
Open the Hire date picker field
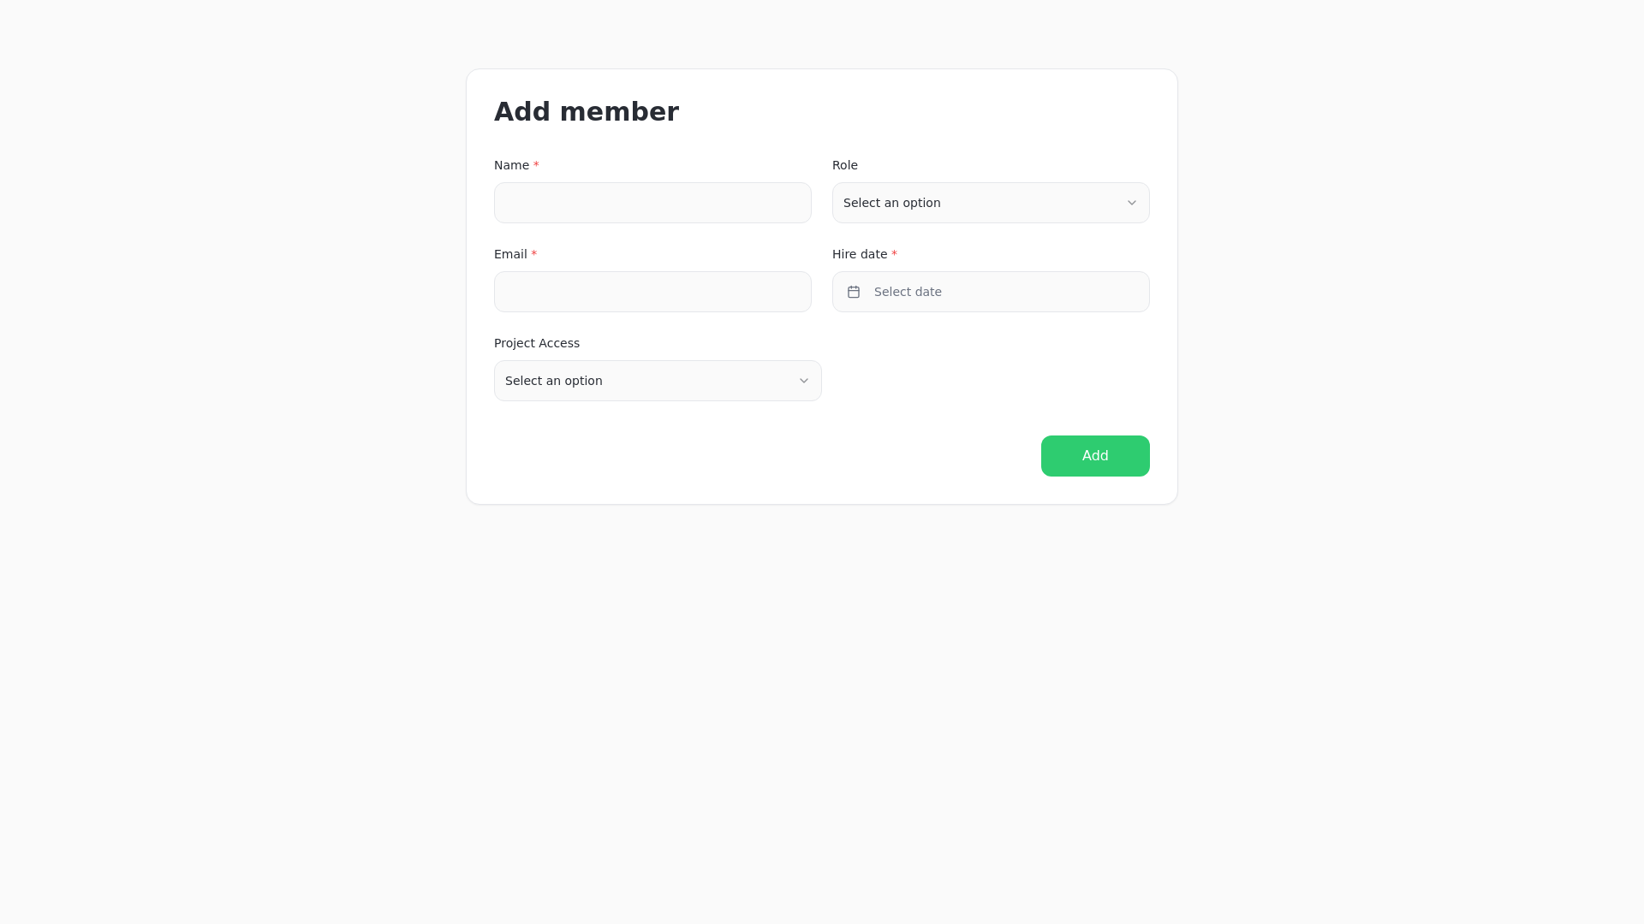tap(991, 292)
